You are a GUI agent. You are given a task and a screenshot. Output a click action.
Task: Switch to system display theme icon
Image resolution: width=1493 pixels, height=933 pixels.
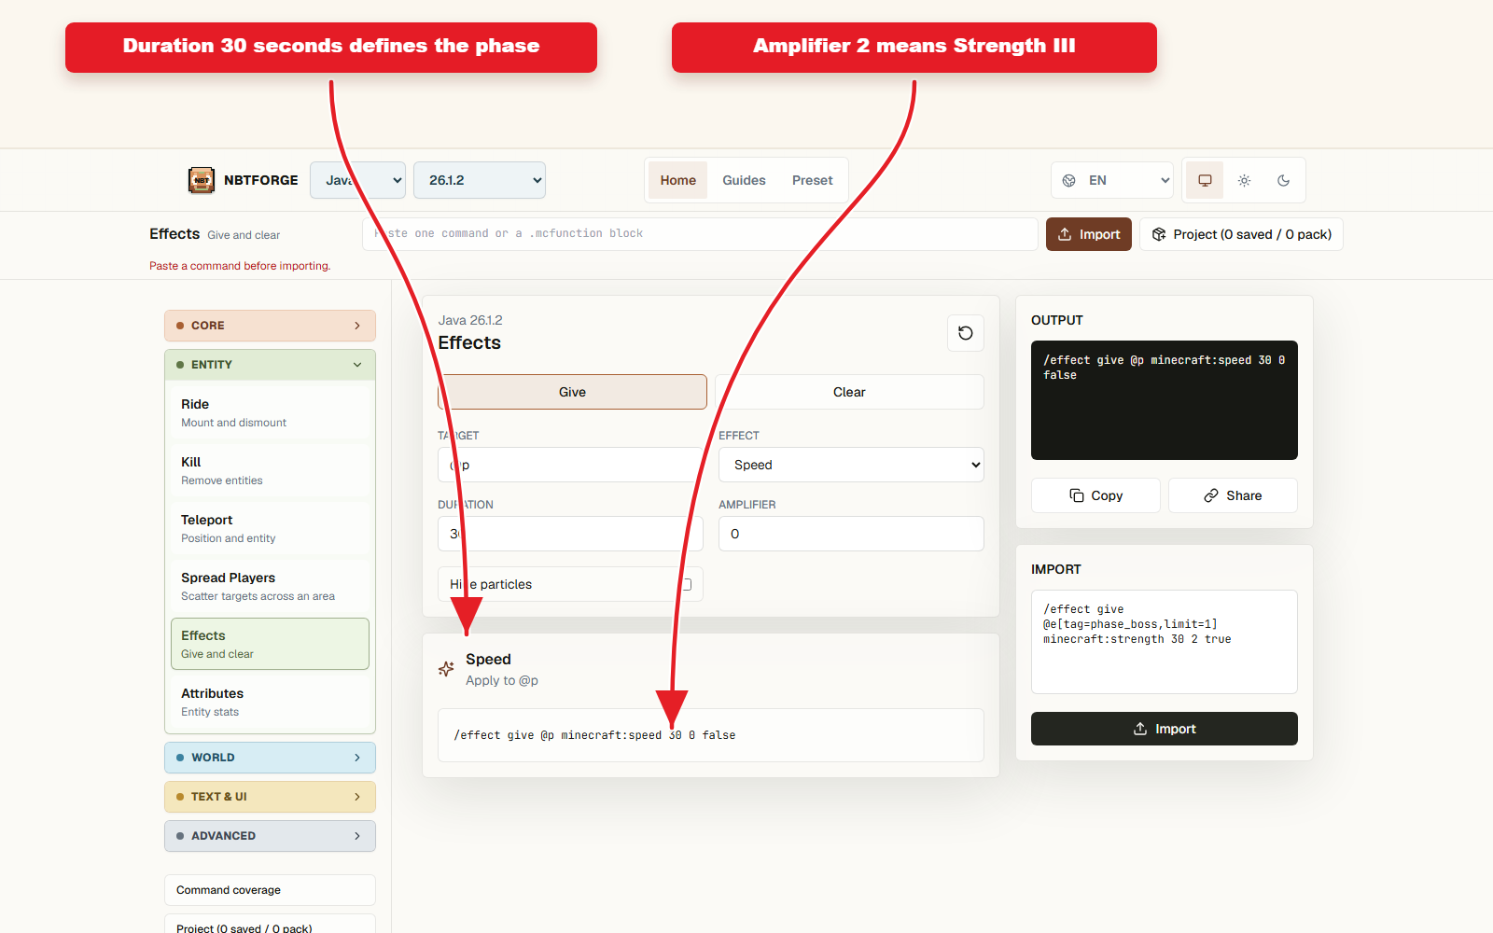coord(1205,180)
